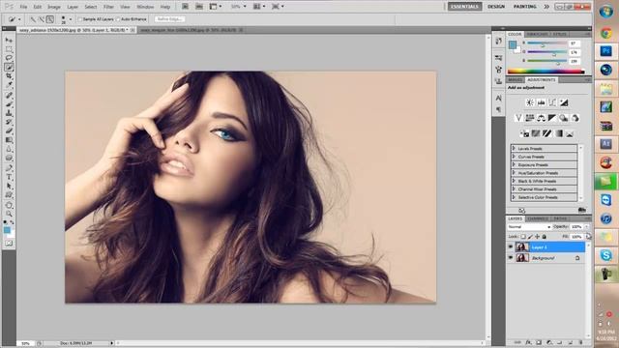Select the Move tool
This screenshot has width=619, height=348.
9,41
